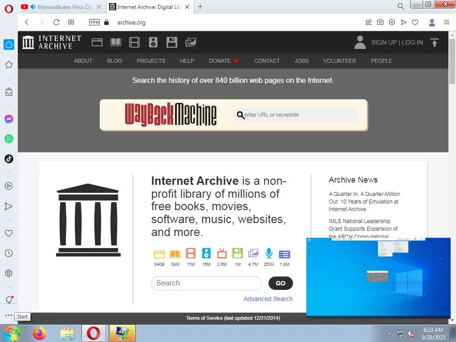The height and width of the screenshot is (342, 456).
Task: Open the VOLUNTEER menu item
Action: point(339,61)
